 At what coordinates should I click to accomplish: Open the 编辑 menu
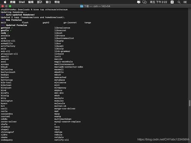(31, 2)
